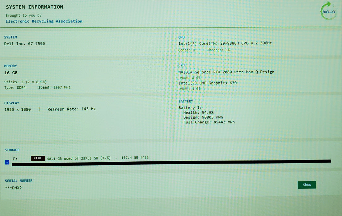This screenshot has width=342, height=216.
Task: Click the C: drive letter label
Action: coord(15,159)
